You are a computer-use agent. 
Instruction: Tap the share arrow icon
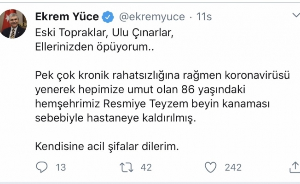294,167
